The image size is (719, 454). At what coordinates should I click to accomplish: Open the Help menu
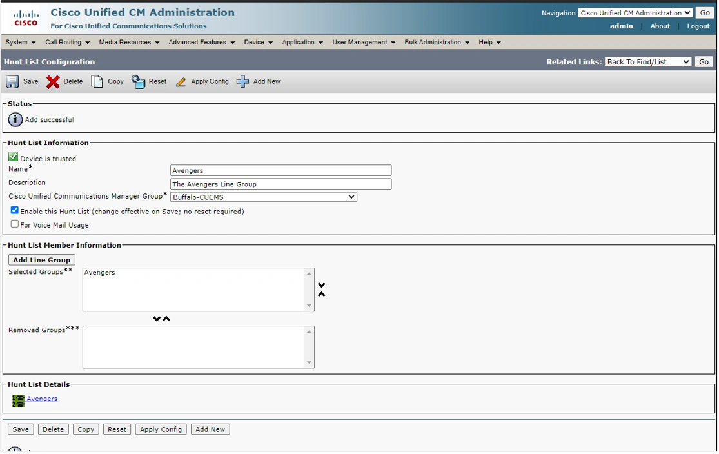coord(489,42)
